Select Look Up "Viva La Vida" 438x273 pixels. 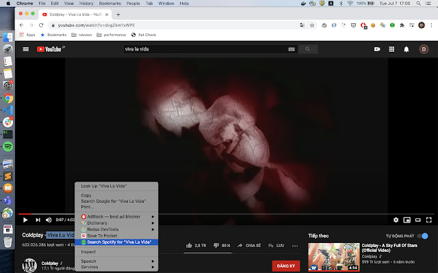click(x=116, y=186)
